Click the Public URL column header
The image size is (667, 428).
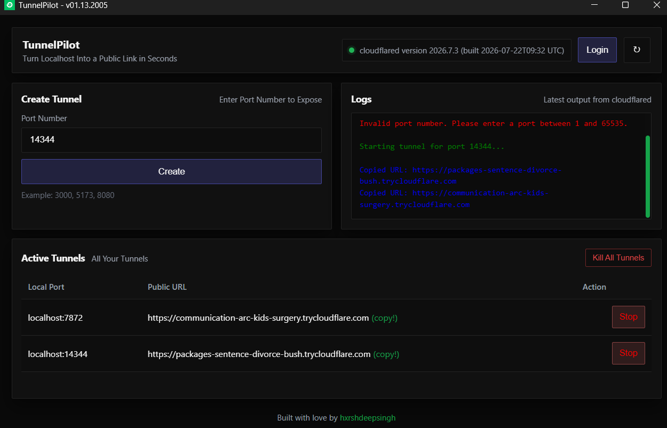(167, 287)
